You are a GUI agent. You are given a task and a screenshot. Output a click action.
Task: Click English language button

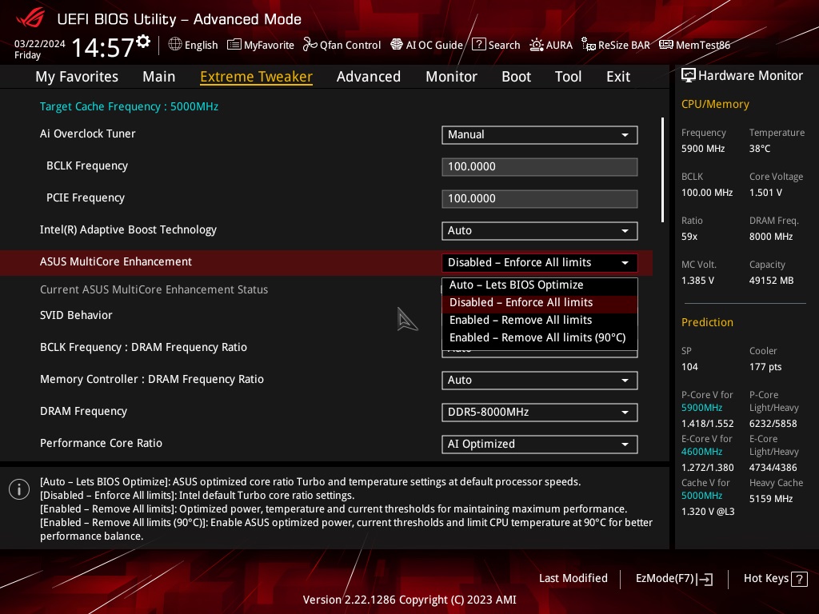click(193, 45)
